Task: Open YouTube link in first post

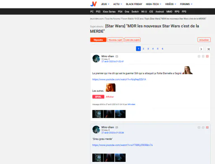Action: point(119,79)
